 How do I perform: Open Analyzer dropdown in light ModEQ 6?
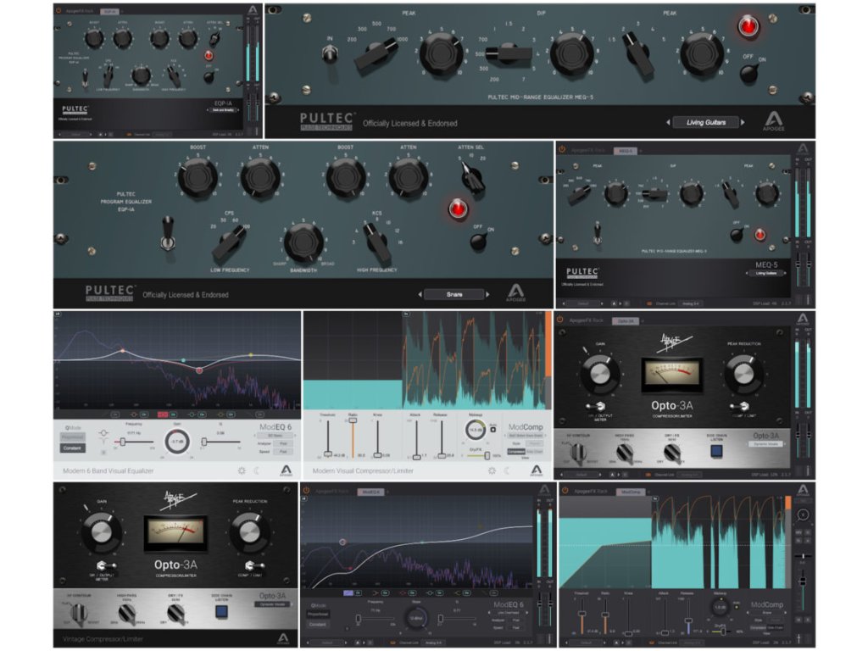tap(283, 443)
